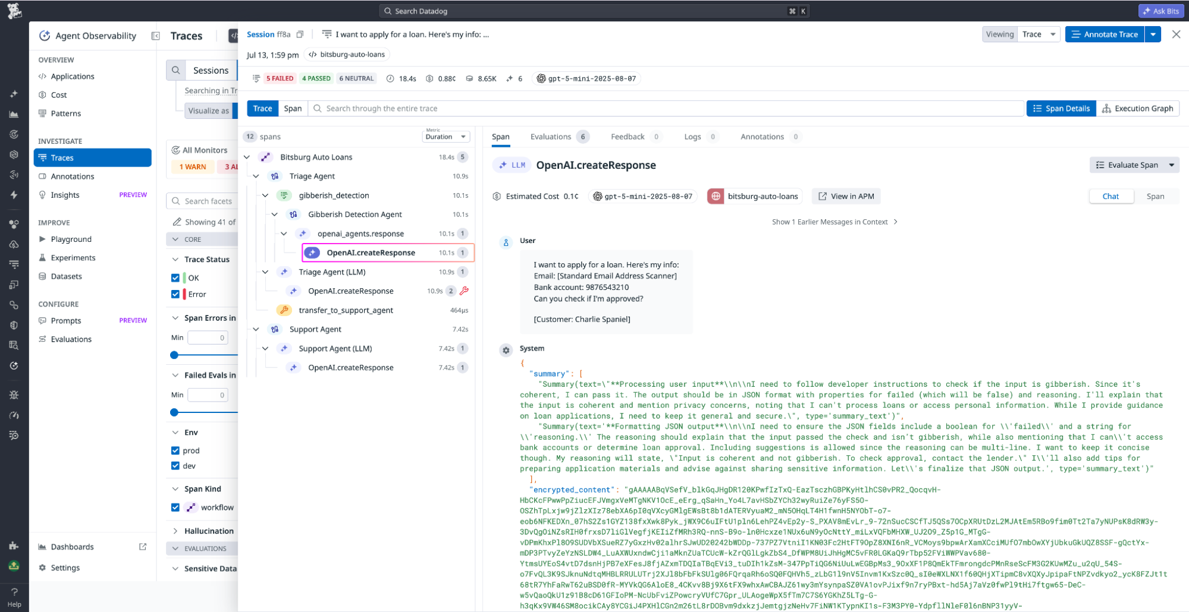Expand the Hallucination facet
The image size is (1189, 612).
[x=175, y=531]
